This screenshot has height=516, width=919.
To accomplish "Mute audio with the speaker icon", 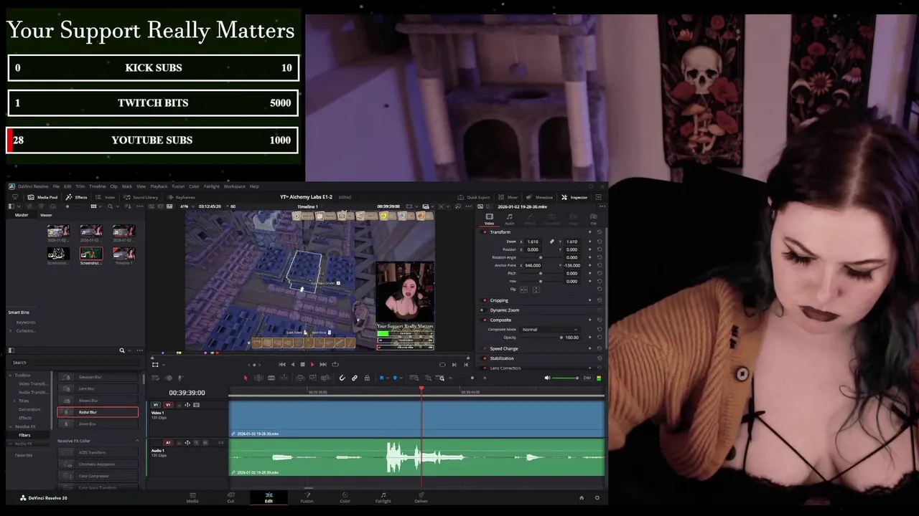I will coord(547,378).
